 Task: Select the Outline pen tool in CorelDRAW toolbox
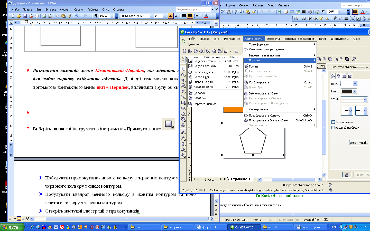pyautogui.click(x=183, y=144)
